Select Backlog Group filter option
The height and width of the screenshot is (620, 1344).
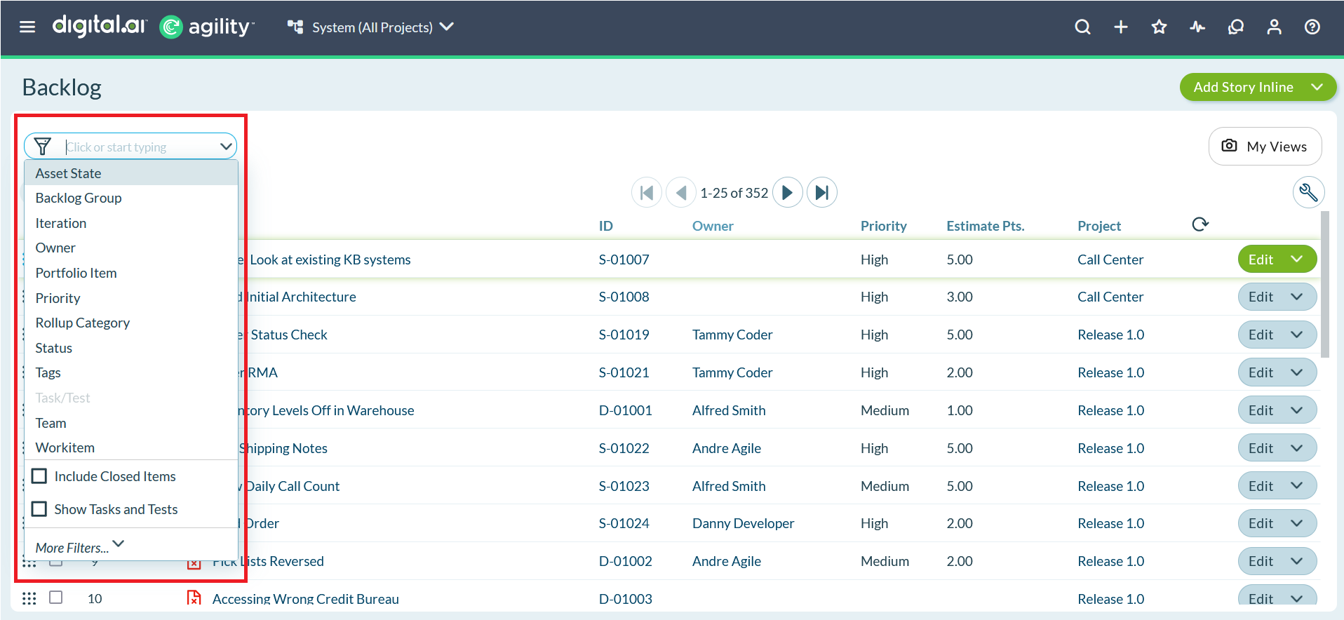point(131,198)
